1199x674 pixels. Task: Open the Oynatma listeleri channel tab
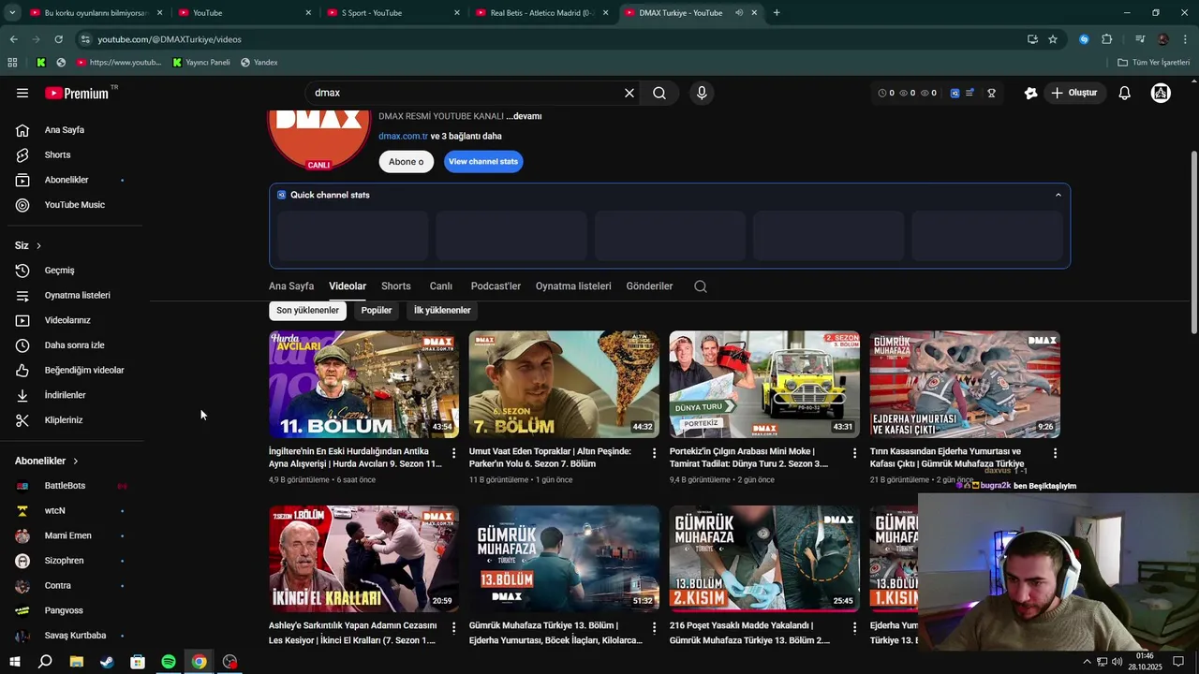tap(573, 286)
